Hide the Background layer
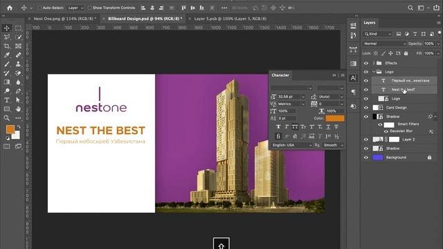The image size is (443, 249). click(x=366, y=158)
